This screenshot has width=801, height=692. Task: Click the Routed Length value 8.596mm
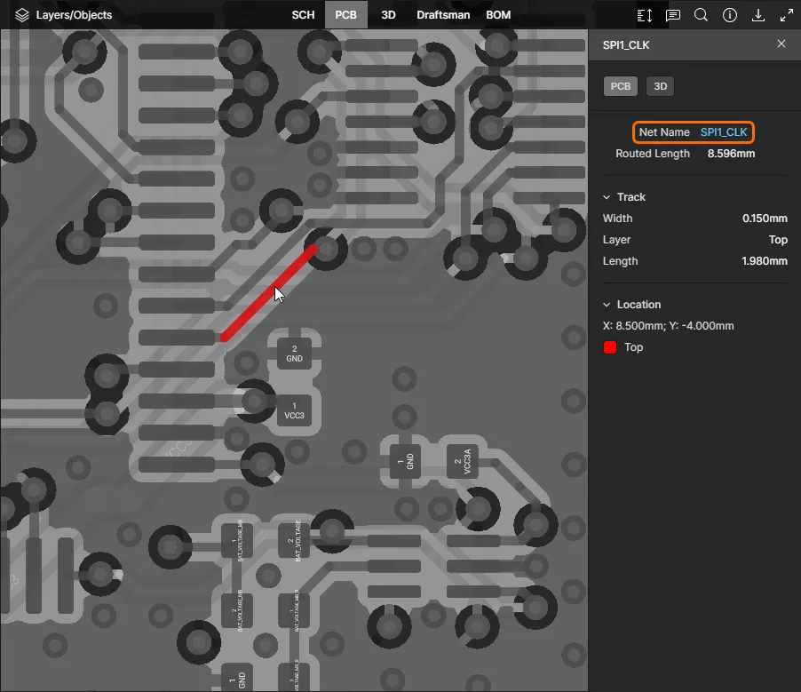pos(731,154)
